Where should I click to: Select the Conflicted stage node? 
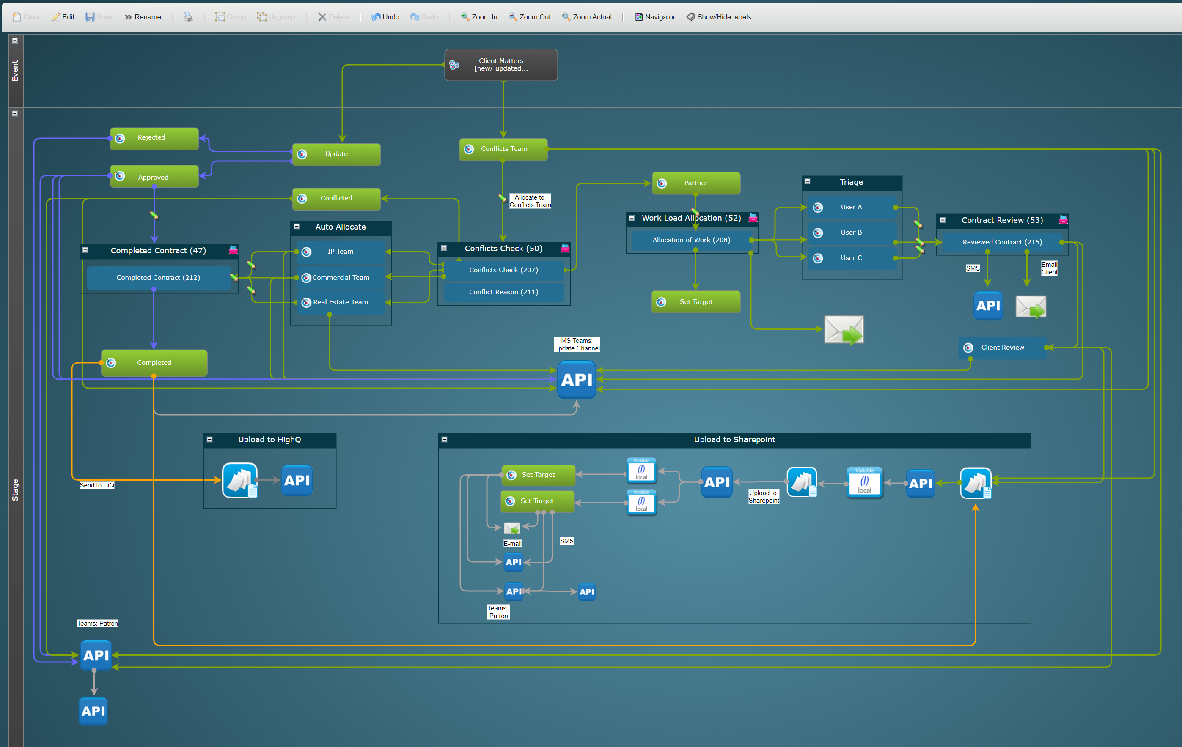click(336, 199)
